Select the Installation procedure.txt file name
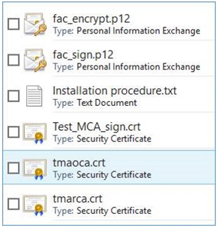 coord(114,91)
